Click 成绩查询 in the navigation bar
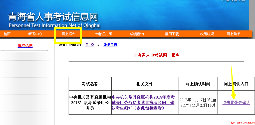 click(137, 34)
